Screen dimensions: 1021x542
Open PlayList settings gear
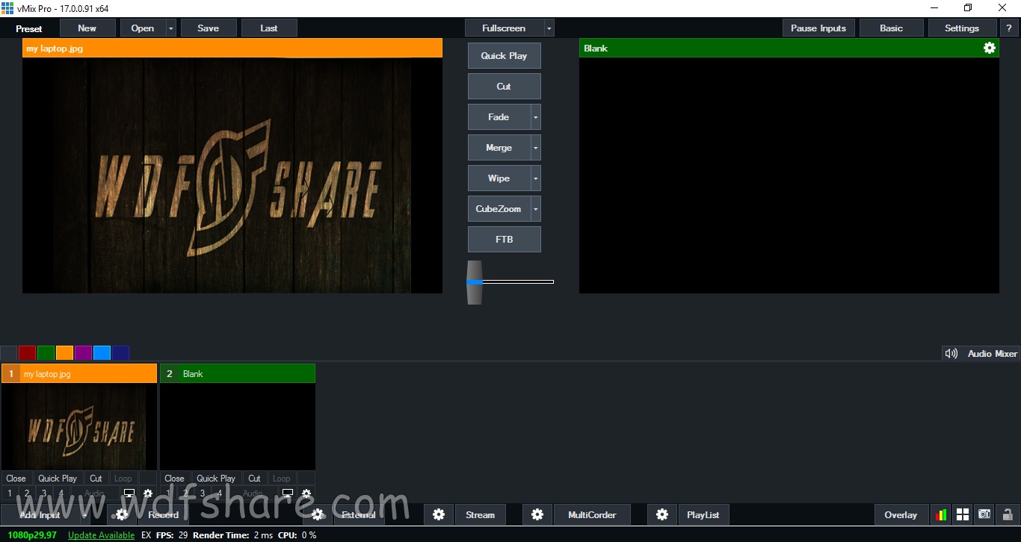(x=661, y=514)
